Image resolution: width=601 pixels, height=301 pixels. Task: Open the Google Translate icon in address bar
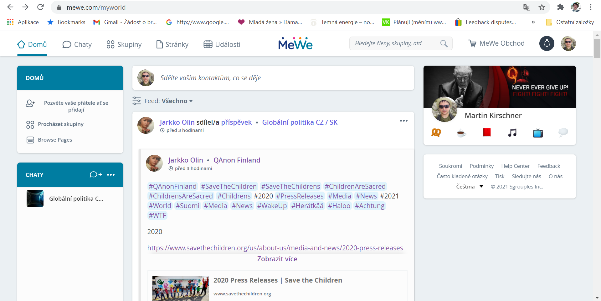click(x=527, y=7)
